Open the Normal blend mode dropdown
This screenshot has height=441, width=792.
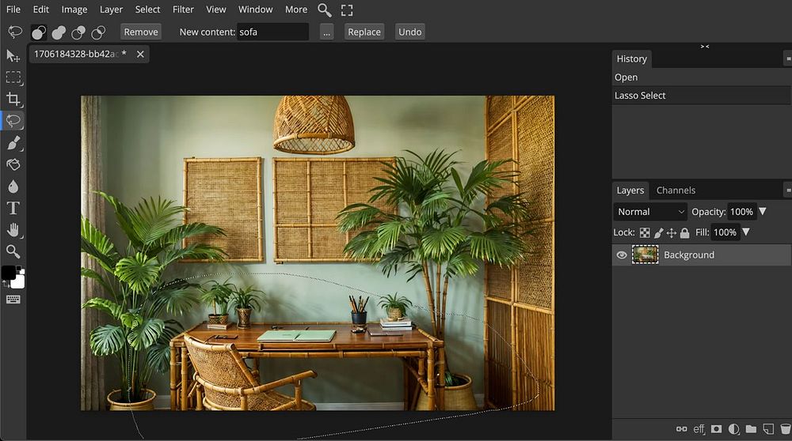point(651,212)
